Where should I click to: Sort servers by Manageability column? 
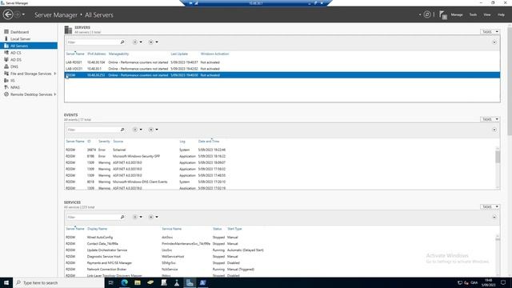tap(118, 54)
